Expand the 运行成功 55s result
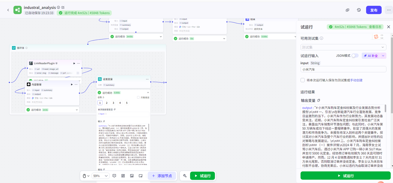The width and height of the screenshot is (393, 183). 224,39
